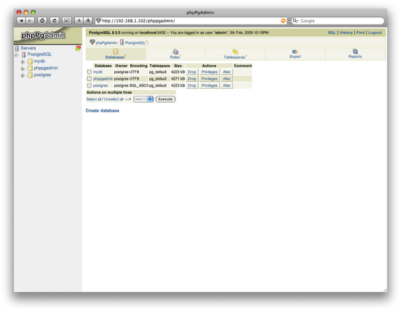Go forward with the browser forward arrow
The image size is (401, 311).
tap(30, 21)
